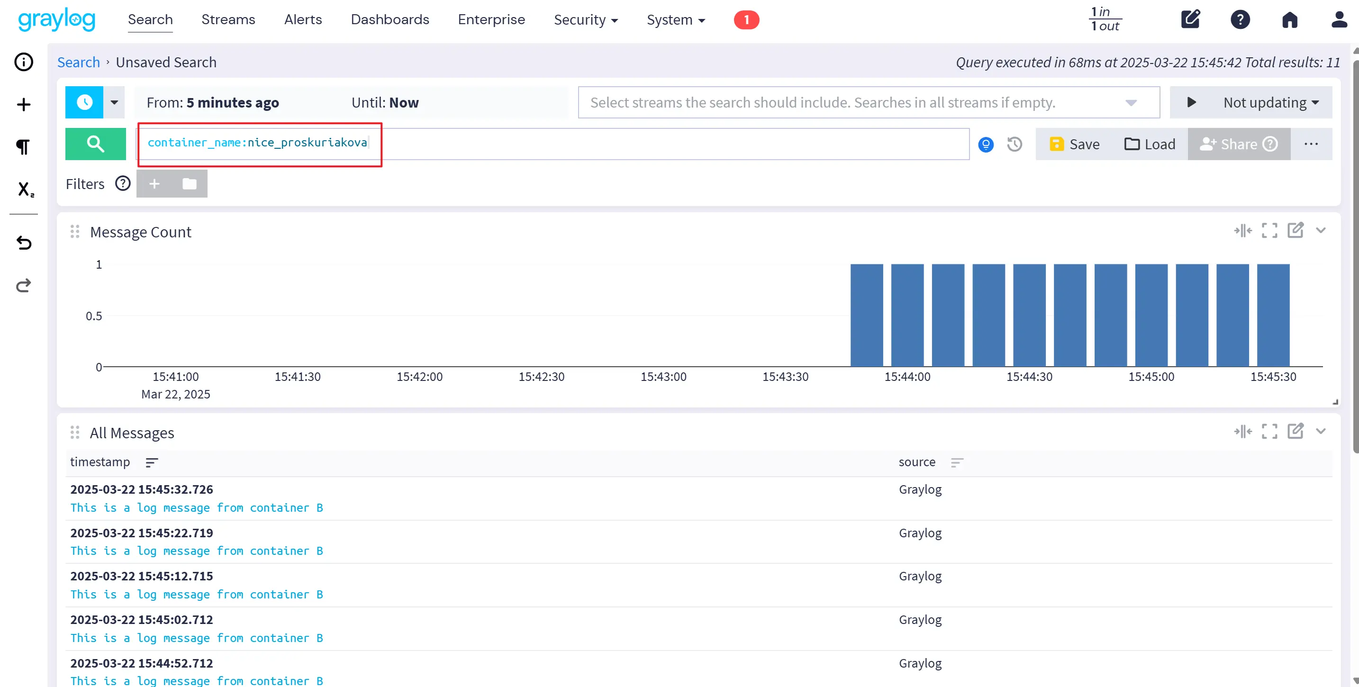Click the clock time range type button

coord(84,102)
